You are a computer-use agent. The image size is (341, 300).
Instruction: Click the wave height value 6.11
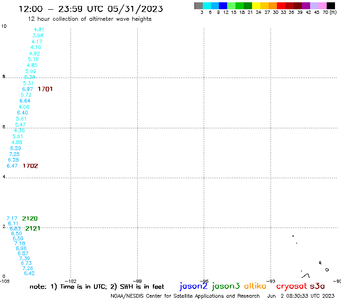(x=13, y=223)
